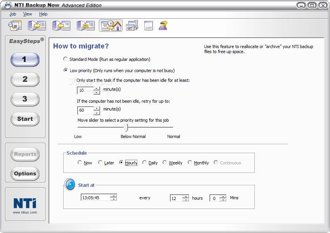Click the hours field showing 12
The image size is (330, 233).
click(176, 198)
